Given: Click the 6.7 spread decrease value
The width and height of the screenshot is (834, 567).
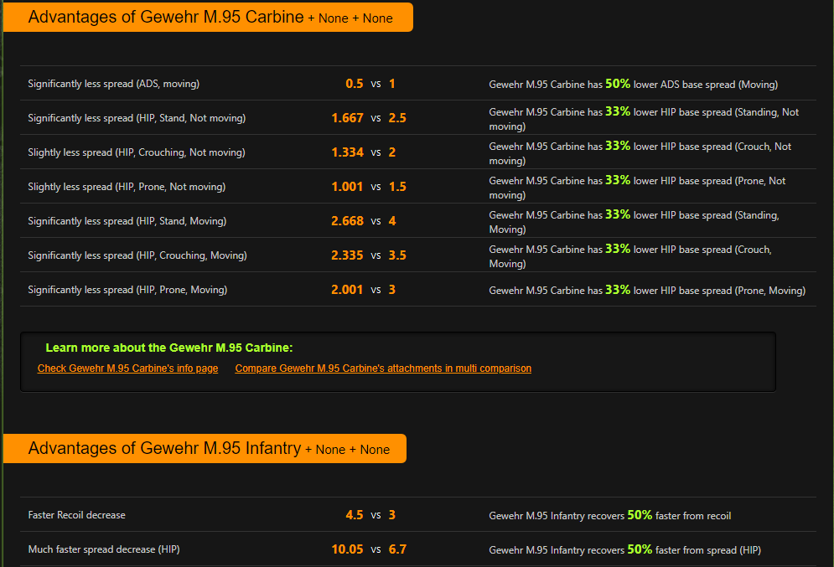Looking at the screenshot, I should tap(397, 549).
